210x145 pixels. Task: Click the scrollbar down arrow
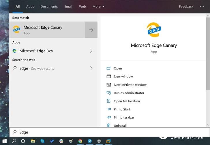click(208, 125)
